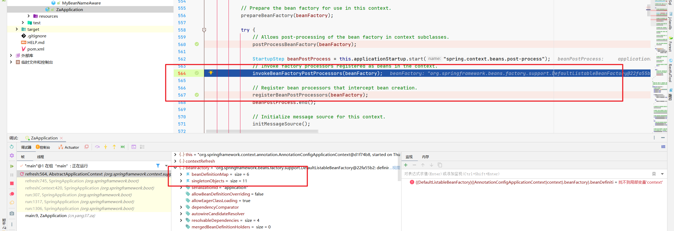Screen dimensions: 674x231
Task: Click the Rerun ZaApplication debug icon
Action: (12, 147)
